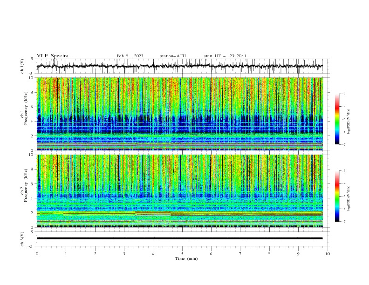Click the ch.1 color bar "log(PSD)(V²/Hz)" label
The width and height of the screenshot is (369, 285).
pos(349,122)
